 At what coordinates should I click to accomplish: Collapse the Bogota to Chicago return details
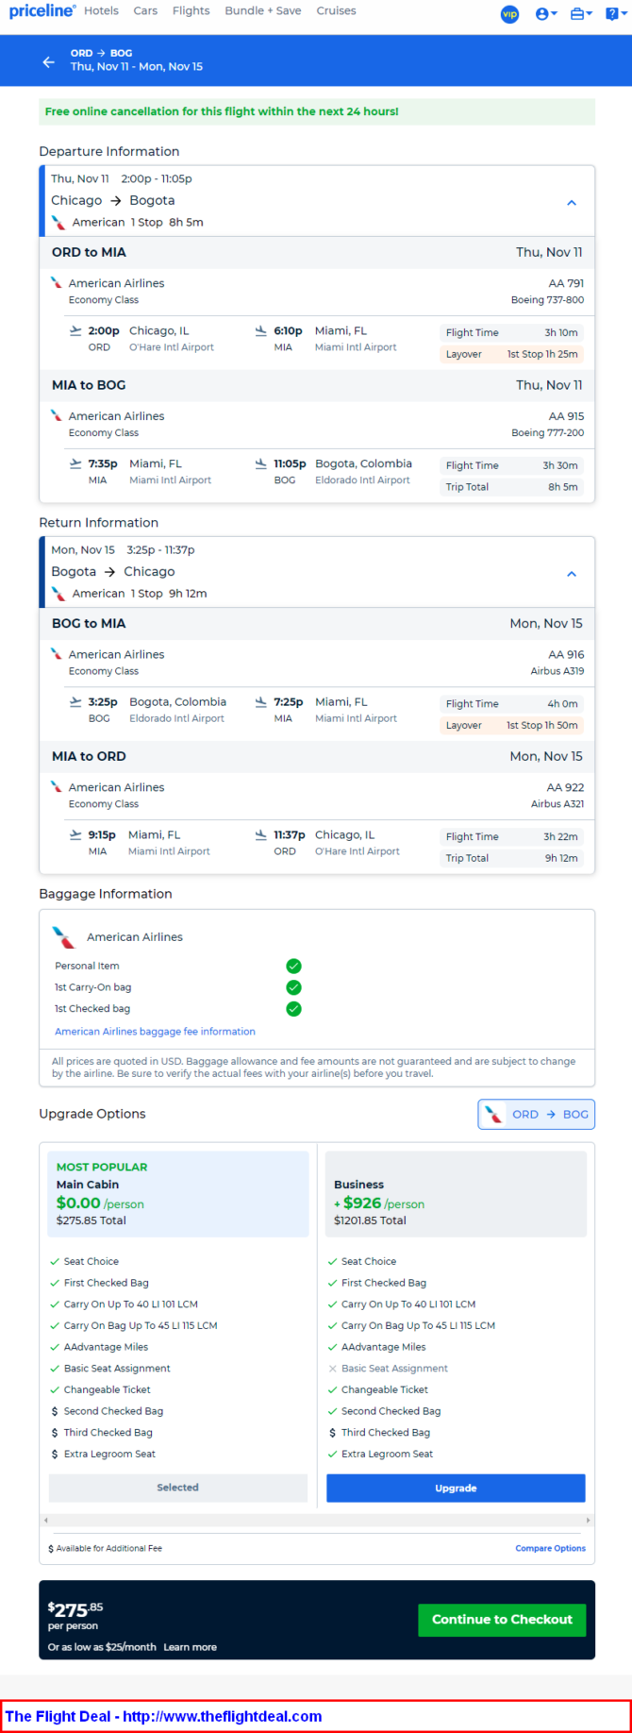click(571, 574)
